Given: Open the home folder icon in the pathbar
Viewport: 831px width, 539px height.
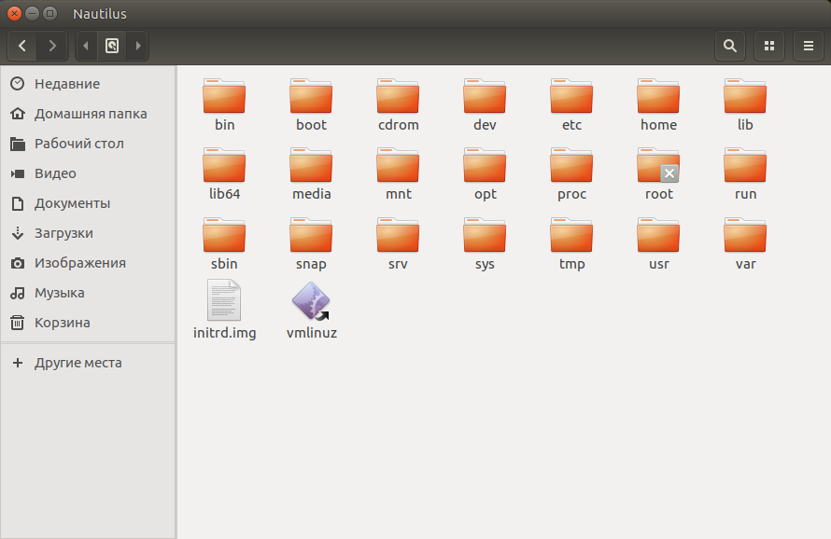Looking at the screenshot, I should (112, 46).
